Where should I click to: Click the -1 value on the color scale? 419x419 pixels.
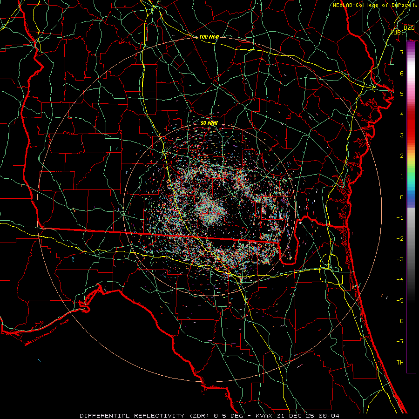[400, 218]
